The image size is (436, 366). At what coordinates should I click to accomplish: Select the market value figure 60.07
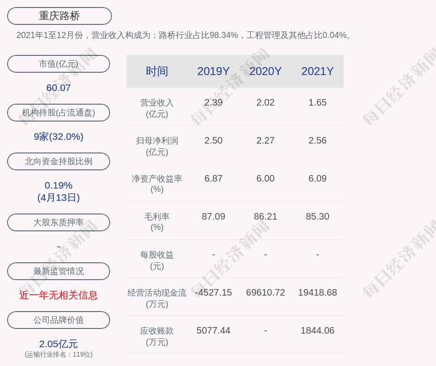click(x=59, y=88)
